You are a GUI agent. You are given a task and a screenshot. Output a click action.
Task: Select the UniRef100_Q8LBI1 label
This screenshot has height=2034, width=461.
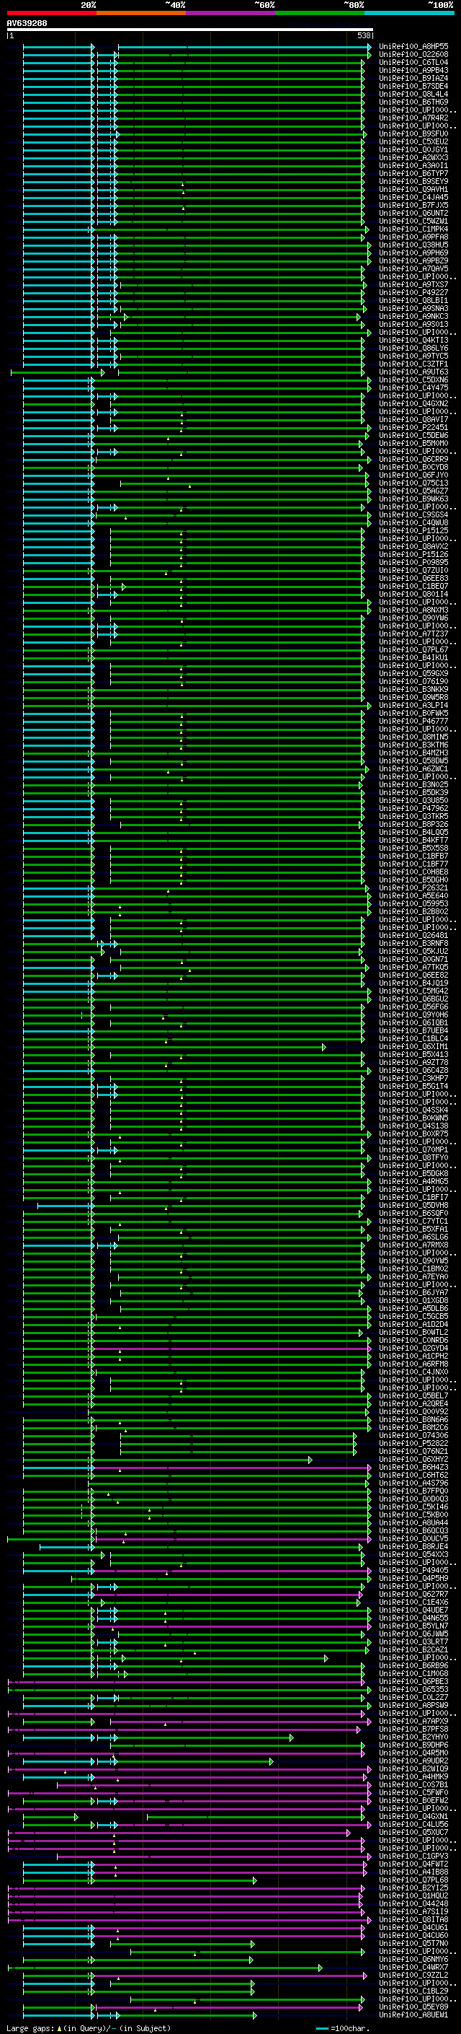point(413,301)
